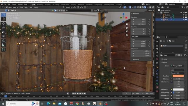Select solid viewport shading mode
The height and width of the screenshot is (106, 188).
coord(140,7)
